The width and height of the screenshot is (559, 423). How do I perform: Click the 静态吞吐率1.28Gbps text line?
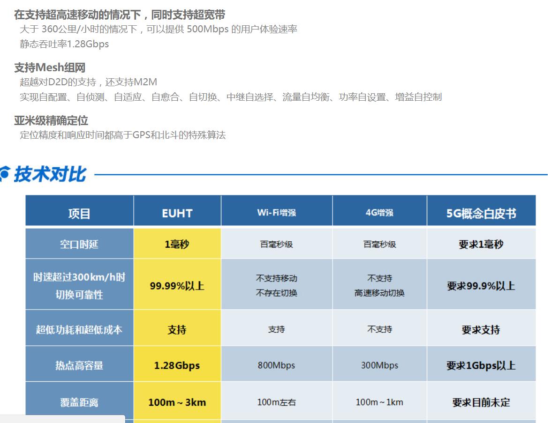point(64,44)
